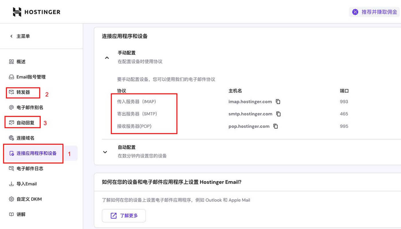This screenshot has height=229, width=401.
Task: Click the 推荐并赚取佣金 percent badge icon
Action: click(355, 12)
